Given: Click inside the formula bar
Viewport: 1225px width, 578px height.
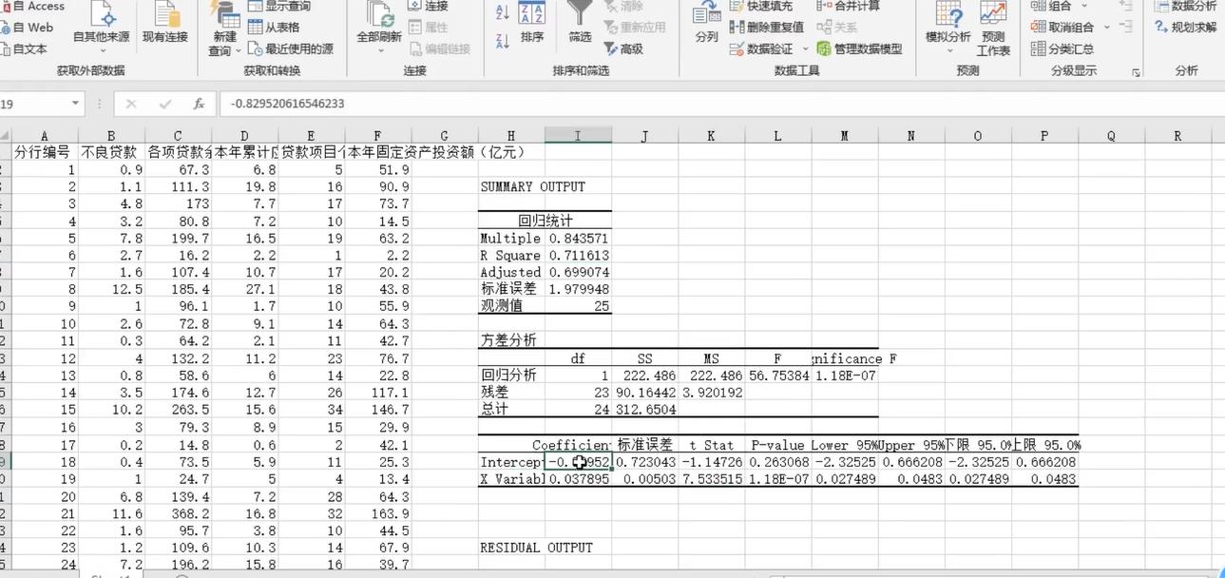Looking at the screenshot, I should [x=380, y=104].
